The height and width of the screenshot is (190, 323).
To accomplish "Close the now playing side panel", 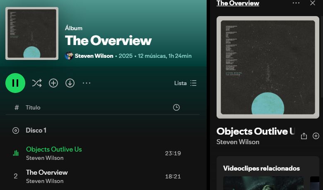I will [x=313, y=3].
